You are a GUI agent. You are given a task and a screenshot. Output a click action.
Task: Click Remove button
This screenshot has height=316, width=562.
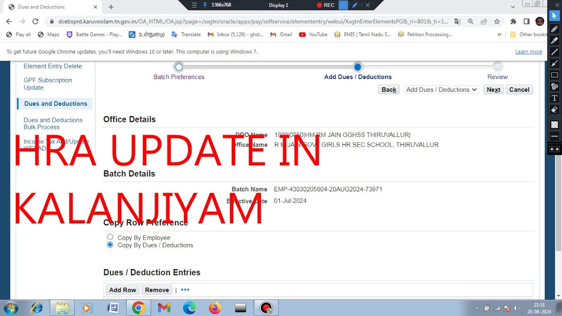click(x=157, y=290)
